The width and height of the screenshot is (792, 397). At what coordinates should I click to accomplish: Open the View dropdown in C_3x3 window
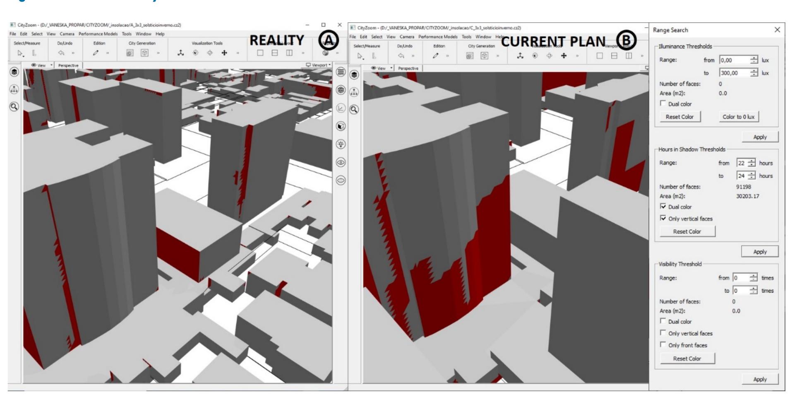(x=382, y=68)
